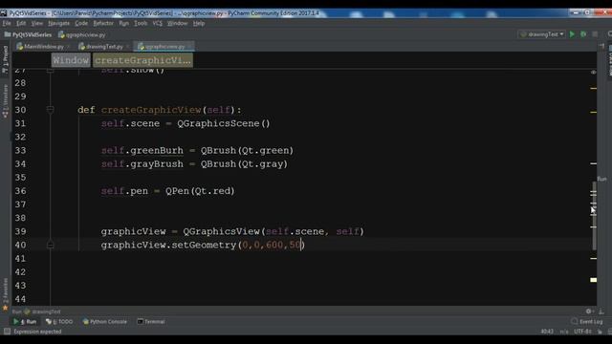Click QGraphicsView on line 39

coord(221,231)
